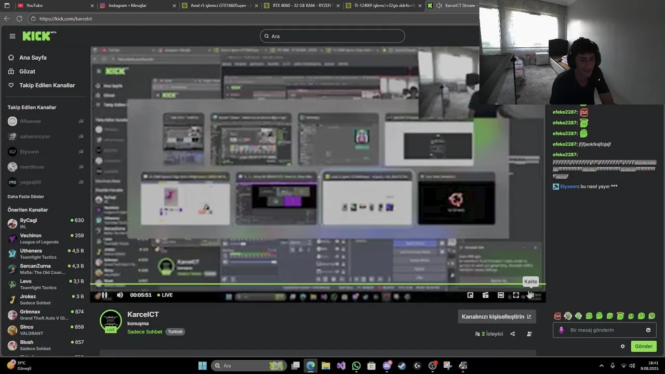The height and width of the screenshot is (374, 665).
Task: Toggle picture-in-picture mini player
Action: point(470,295)
